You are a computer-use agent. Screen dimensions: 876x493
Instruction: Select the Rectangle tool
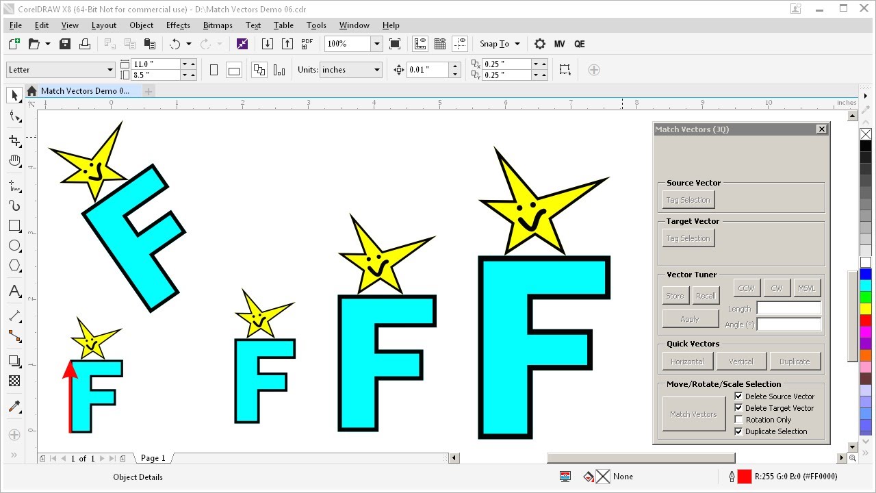click(14, 226)
